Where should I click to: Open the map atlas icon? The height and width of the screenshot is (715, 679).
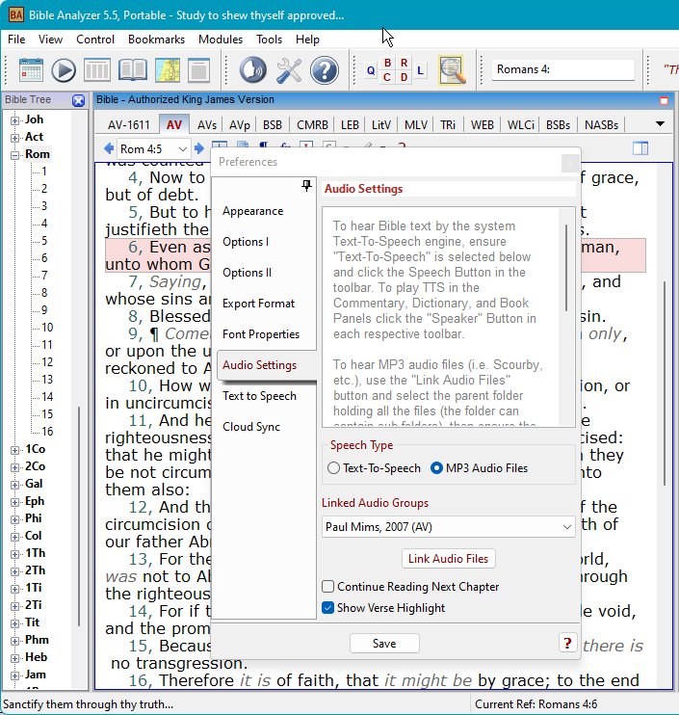coord(166,70)
